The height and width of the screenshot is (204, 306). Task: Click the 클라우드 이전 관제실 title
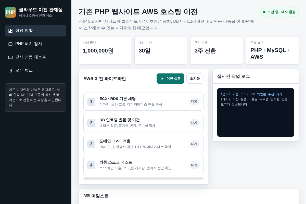[41, 10]
